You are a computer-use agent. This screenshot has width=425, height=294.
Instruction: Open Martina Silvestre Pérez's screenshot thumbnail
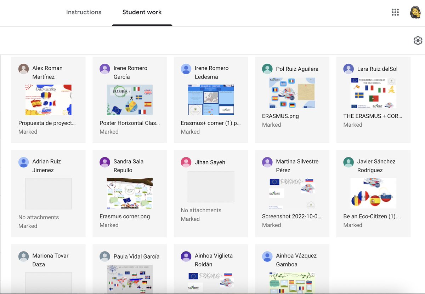click(292, 193)
